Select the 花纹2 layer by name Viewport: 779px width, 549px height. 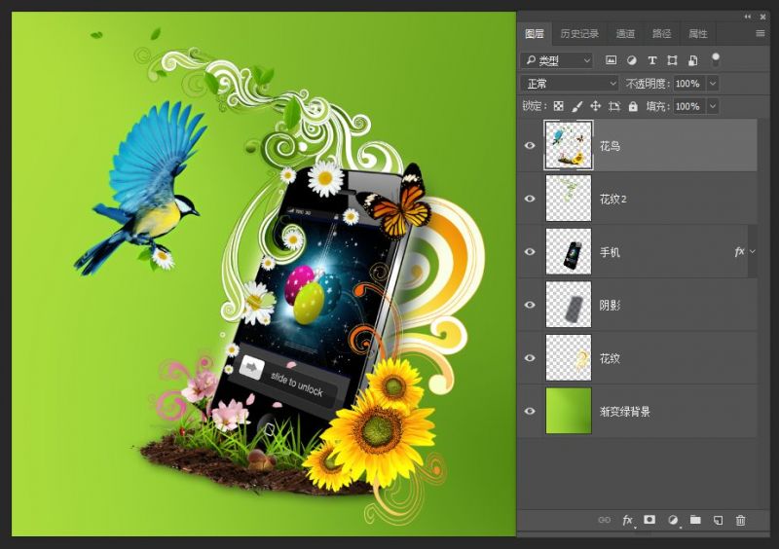pos(612,200)
